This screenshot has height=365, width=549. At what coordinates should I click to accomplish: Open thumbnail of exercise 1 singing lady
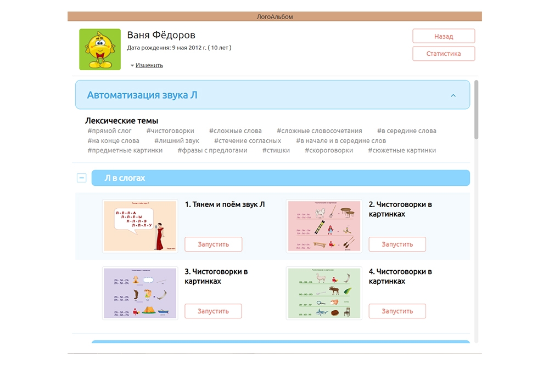pos(140,226)
